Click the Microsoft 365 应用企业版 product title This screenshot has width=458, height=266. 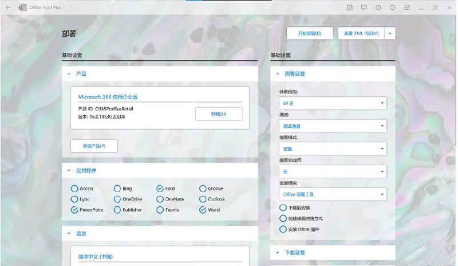coord(108,97)
